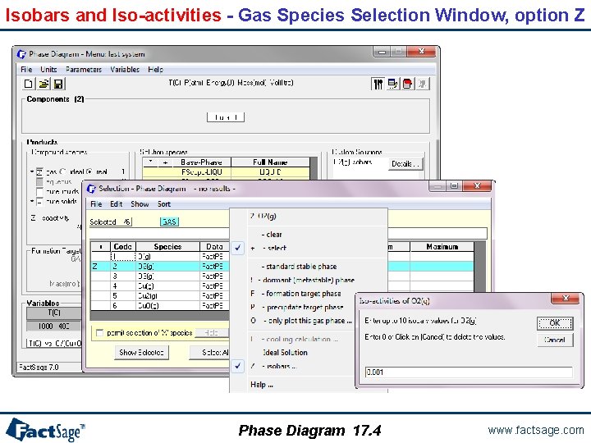Click the Species column header

(x=167, y=247)
